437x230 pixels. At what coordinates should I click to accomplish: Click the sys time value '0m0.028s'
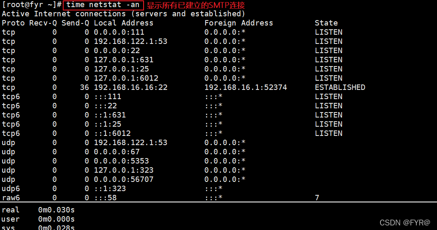[x=57, y=227]
